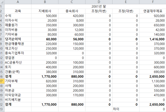Select the '비지배지분' label cell
This screenshot has height=112, width=166.
[18, 100]
